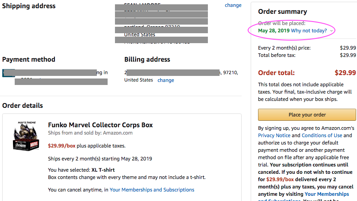Click the red Order total $29.99 amount

pyautogui.click(x=345, y=72)
